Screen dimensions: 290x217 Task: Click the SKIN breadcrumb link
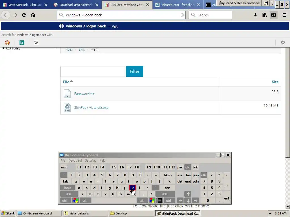click(x=82, y=50)
